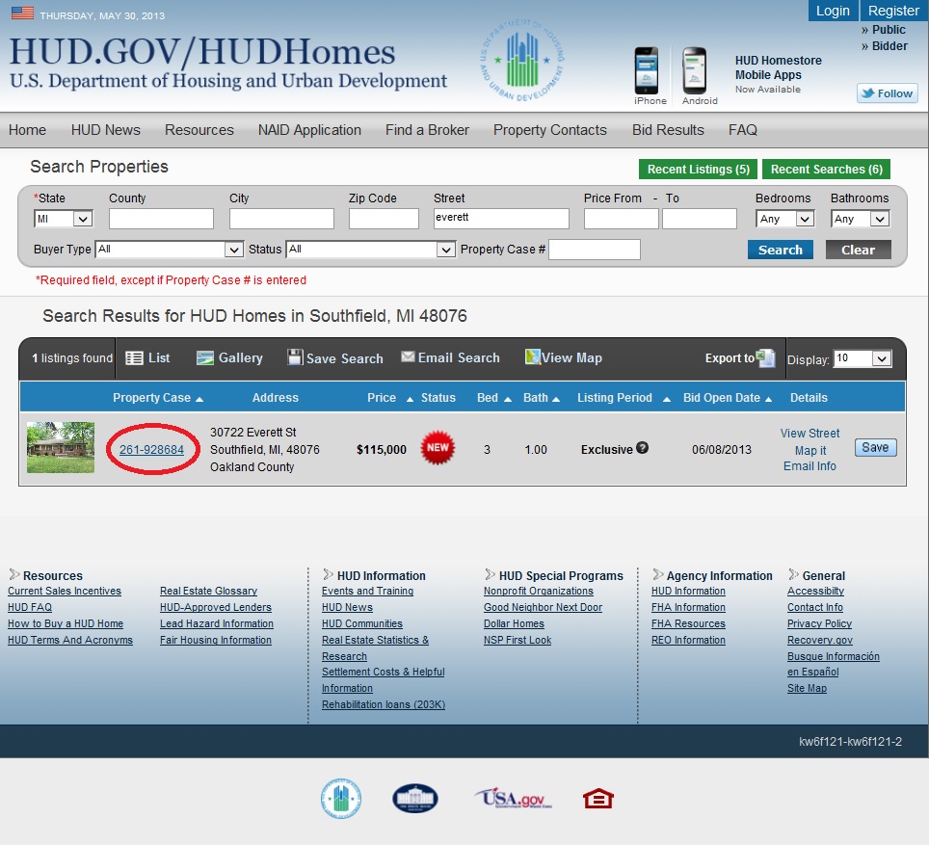Open the Status dropdown
Screen dimensions: 929x845
click(371, 250)
